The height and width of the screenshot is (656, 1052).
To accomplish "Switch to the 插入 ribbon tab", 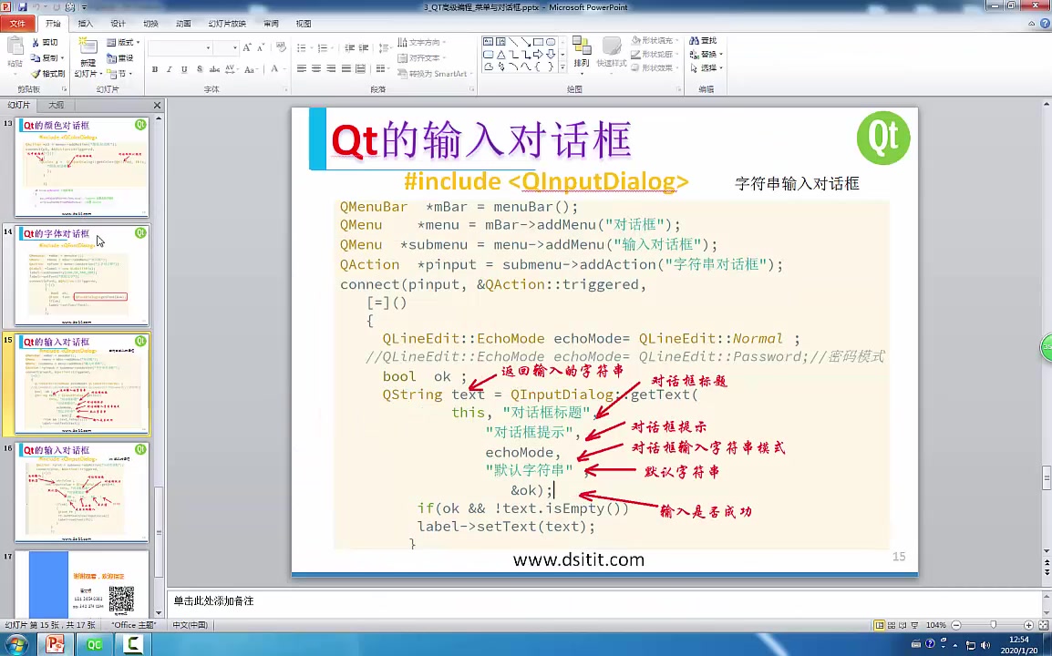I will [84, 23].
